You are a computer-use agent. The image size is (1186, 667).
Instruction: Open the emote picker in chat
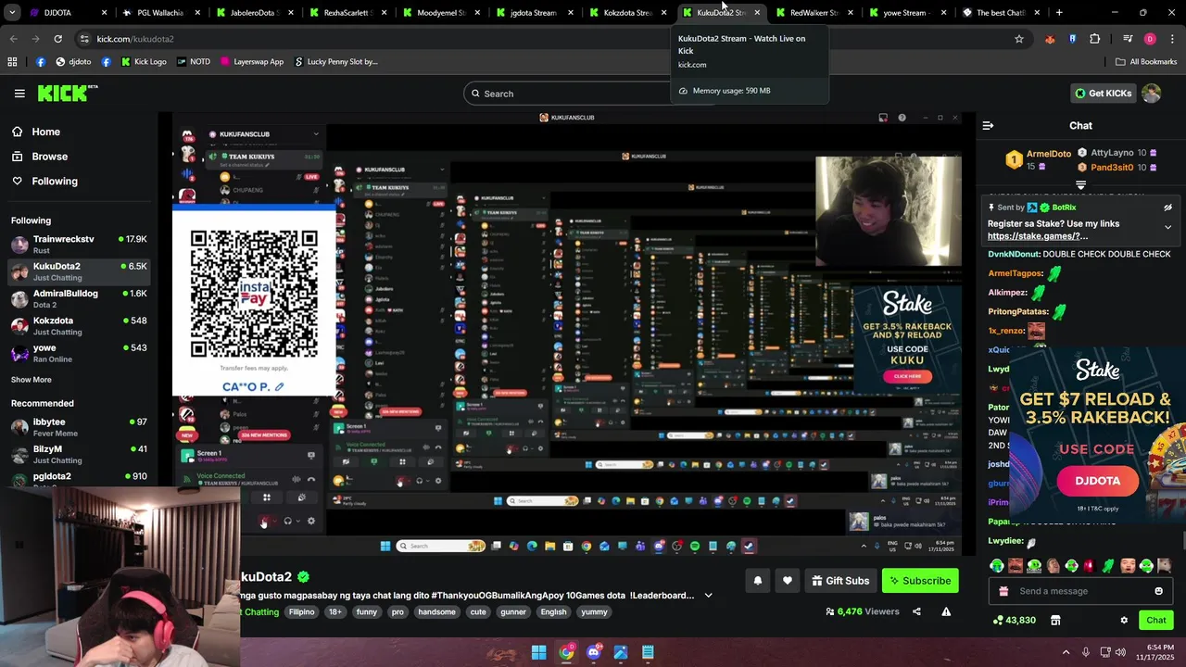click(x=1158, y=591)
